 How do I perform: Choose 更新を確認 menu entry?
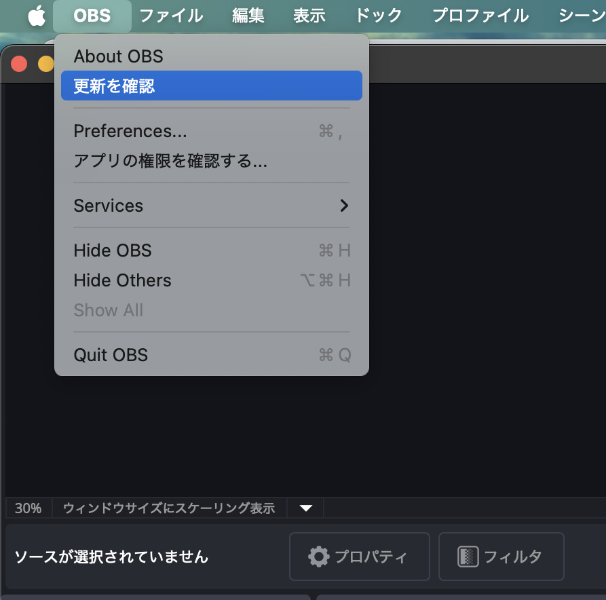coord(212,86)
